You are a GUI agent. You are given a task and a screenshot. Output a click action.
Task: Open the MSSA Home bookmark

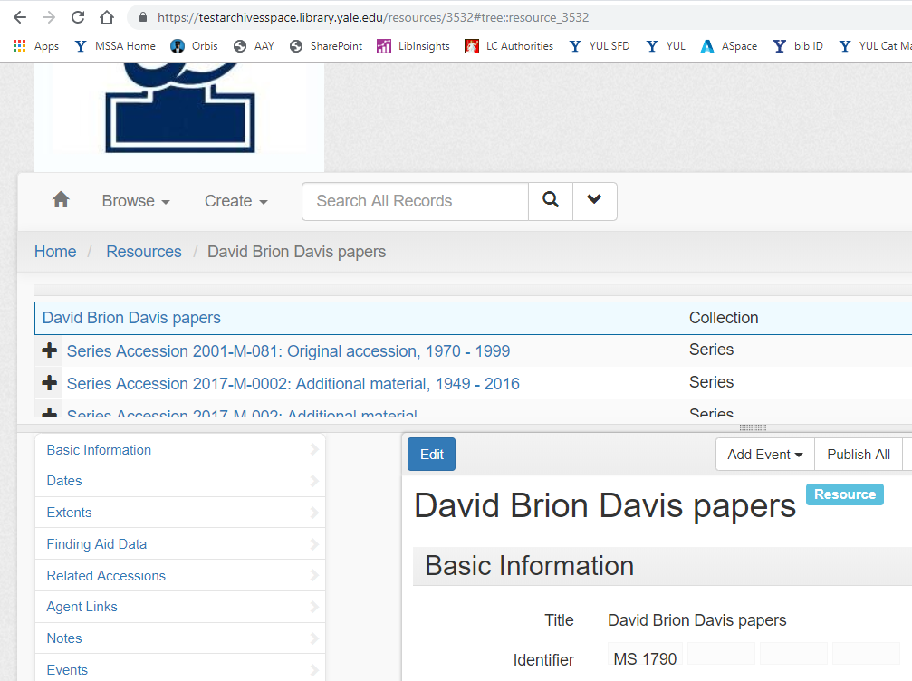115,46
